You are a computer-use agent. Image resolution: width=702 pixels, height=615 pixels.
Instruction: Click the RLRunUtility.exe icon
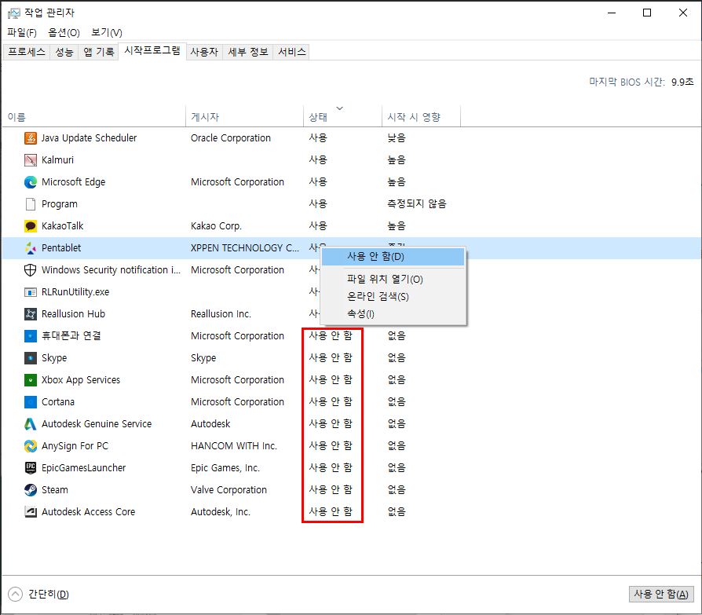point(31,292)
